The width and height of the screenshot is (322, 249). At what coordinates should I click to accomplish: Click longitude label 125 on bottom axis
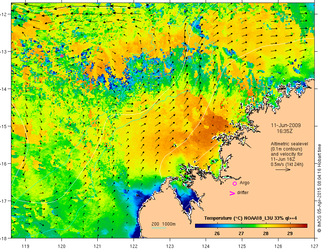[x=242, y=246]
